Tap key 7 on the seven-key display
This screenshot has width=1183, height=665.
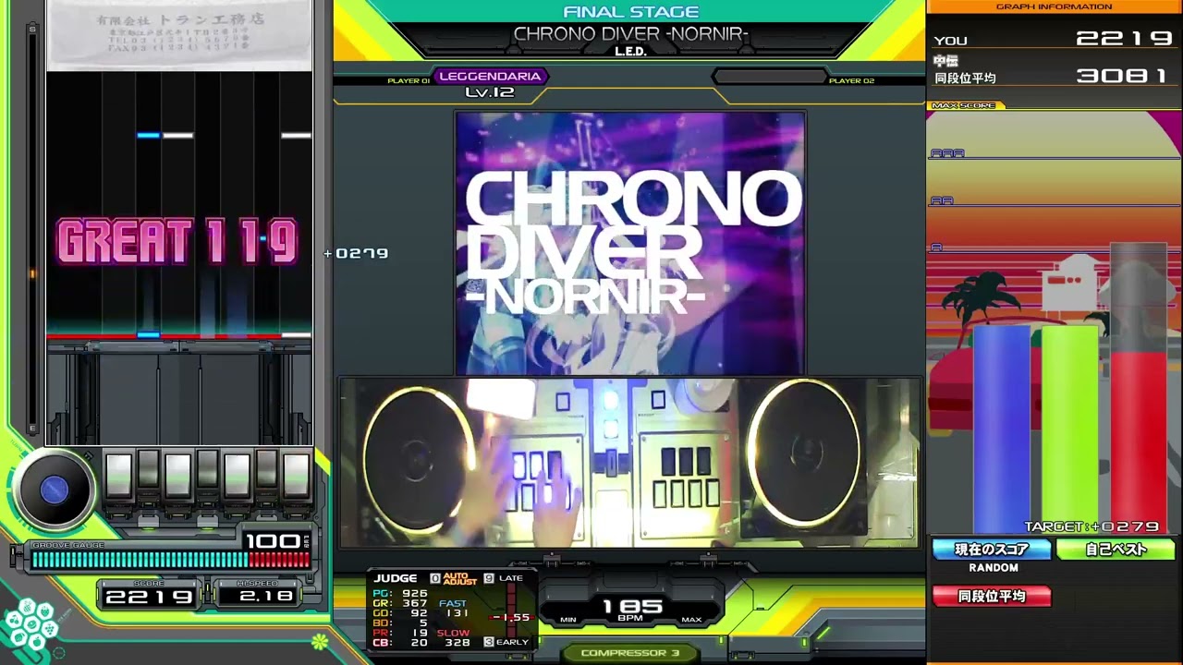pos(296,476)
